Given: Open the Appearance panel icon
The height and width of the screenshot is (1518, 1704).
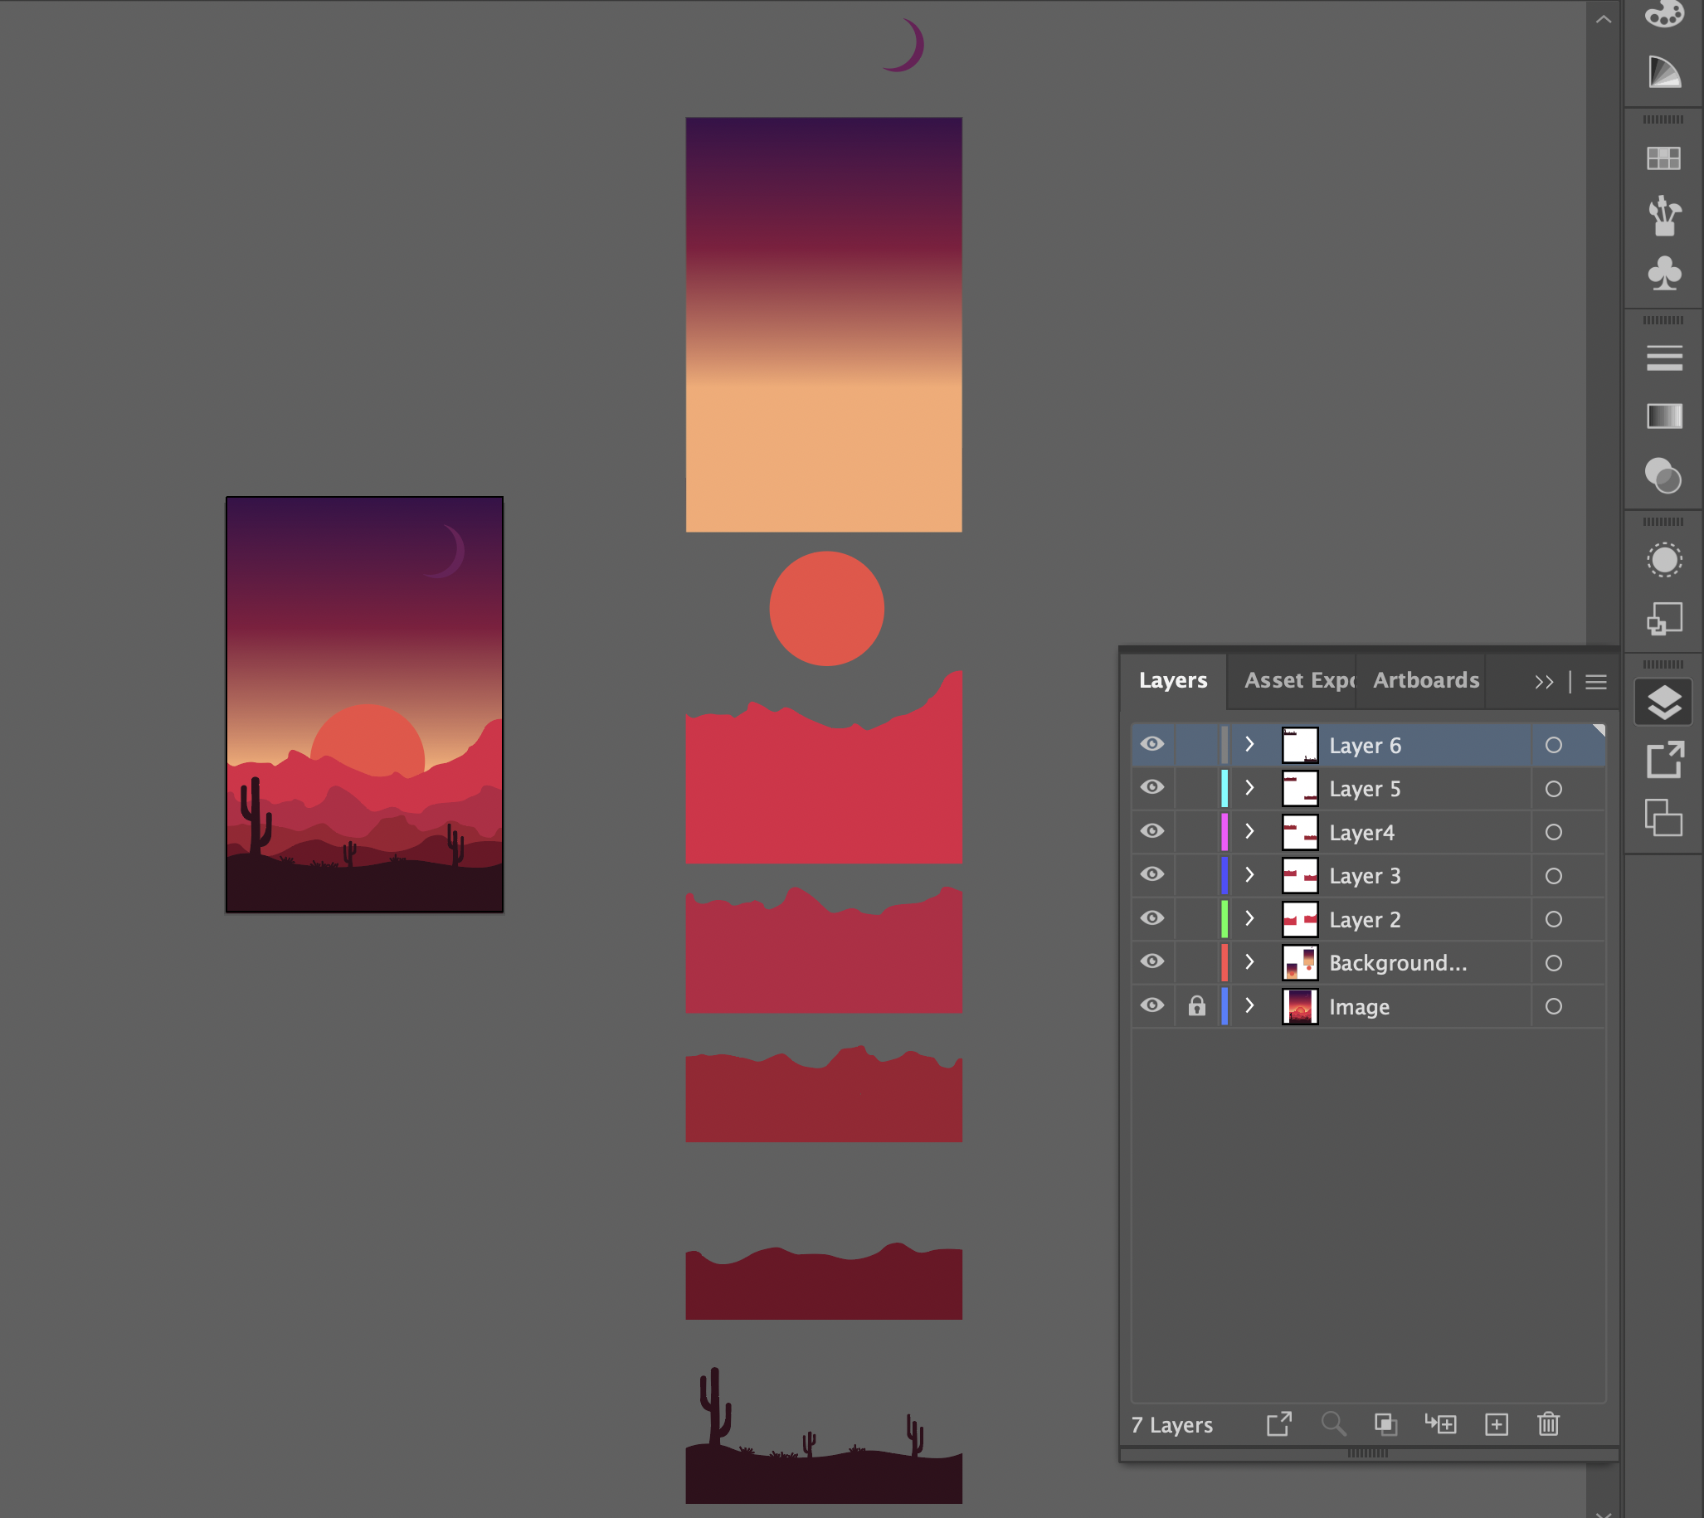Looking at the screenshot, I should click(1663, 560).
